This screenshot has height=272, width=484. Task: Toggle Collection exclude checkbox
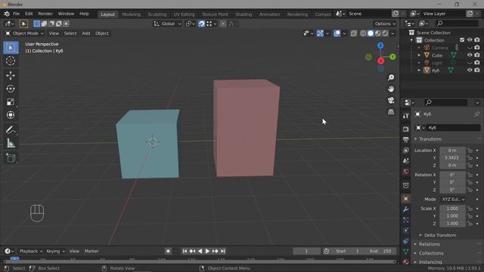462,40
